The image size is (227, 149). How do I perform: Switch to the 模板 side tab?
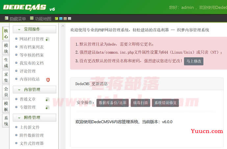[x=6, y=106]
